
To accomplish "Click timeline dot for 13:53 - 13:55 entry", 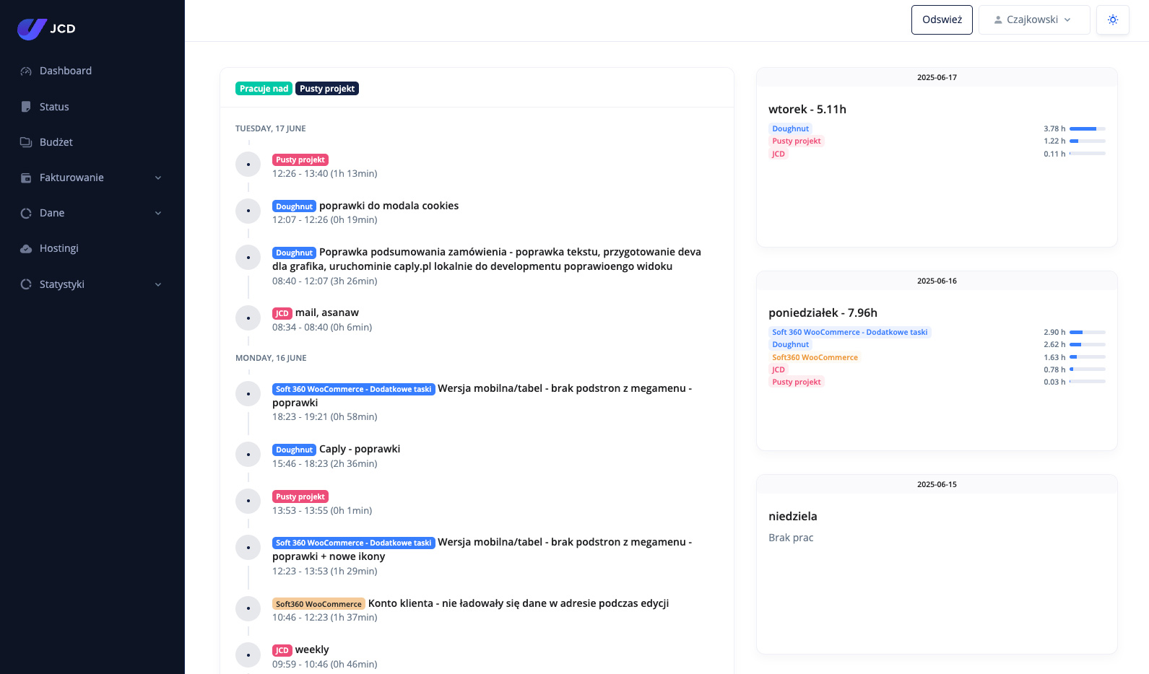I will pos(248,501).
